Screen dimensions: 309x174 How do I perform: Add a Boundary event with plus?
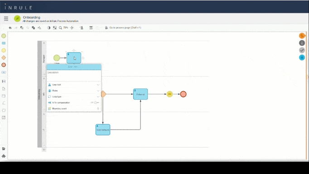coord(98,109)
